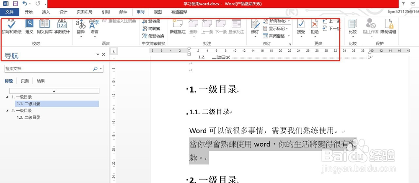Select 1.2. 二级目录 in navigation tree

[28, 117]
